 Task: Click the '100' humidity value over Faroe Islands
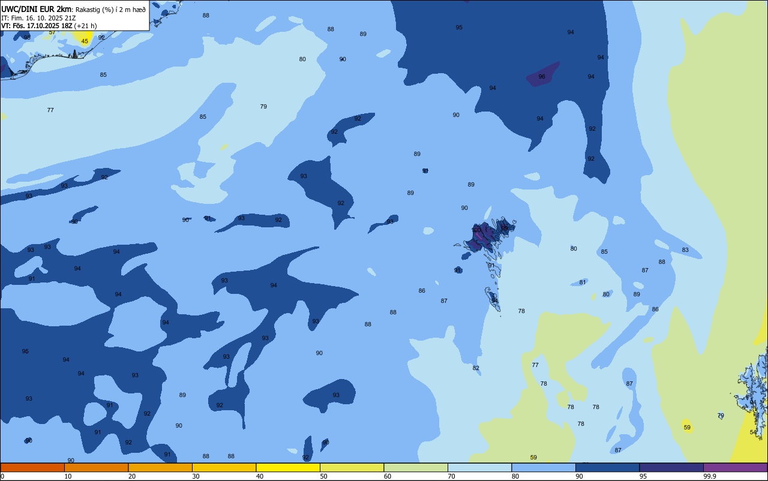[x=476, y=230]
